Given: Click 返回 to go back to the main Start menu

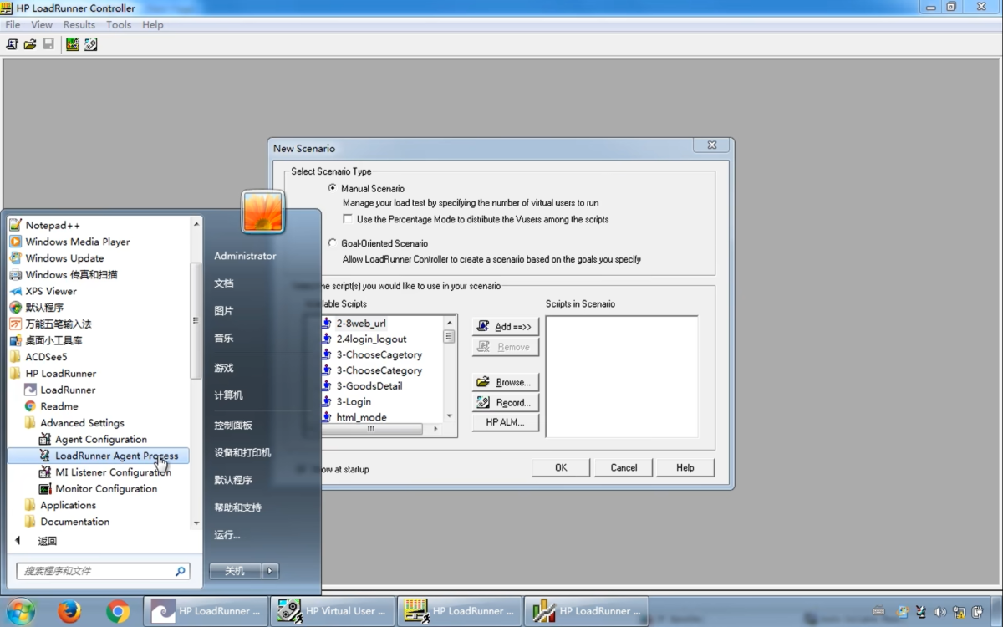Looking at the screenshot, I should click(x=47, y=541).
